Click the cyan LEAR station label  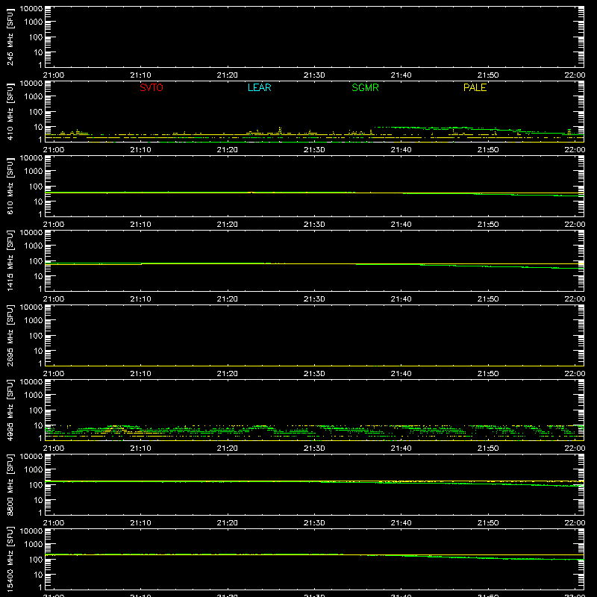point(259,87)
